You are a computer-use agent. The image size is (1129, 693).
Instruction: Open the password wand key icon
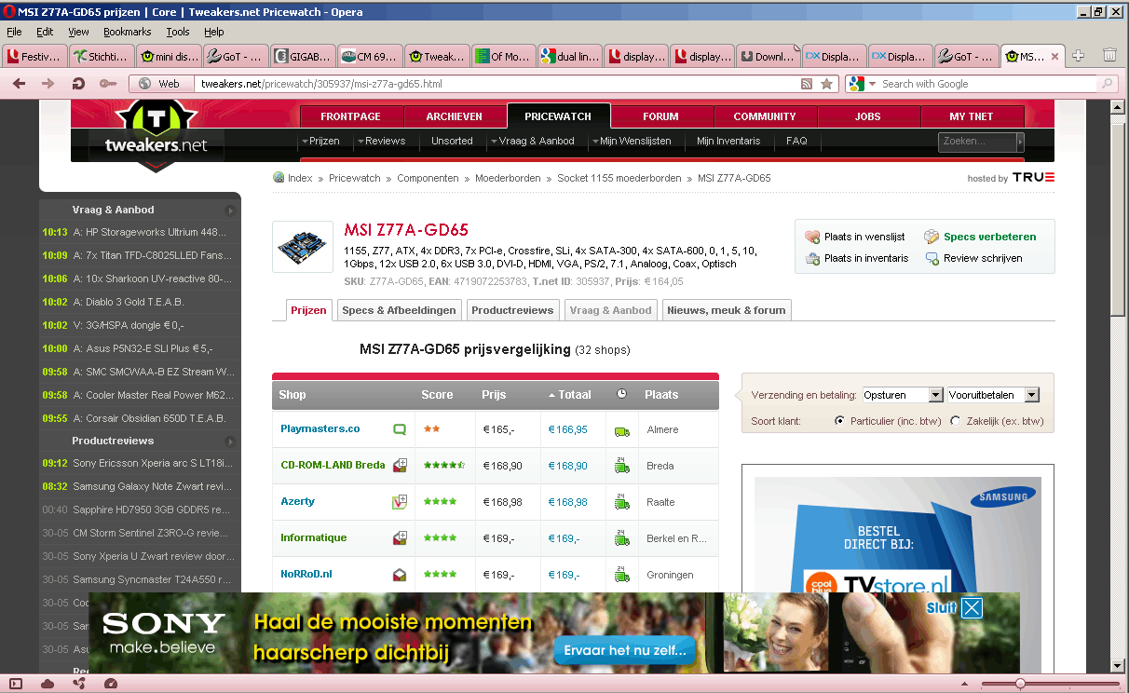pos(108,84)
